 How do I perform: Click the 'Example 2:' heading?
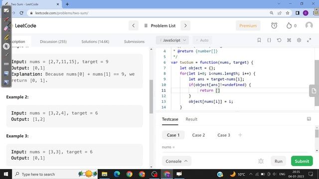coord(17,97)
